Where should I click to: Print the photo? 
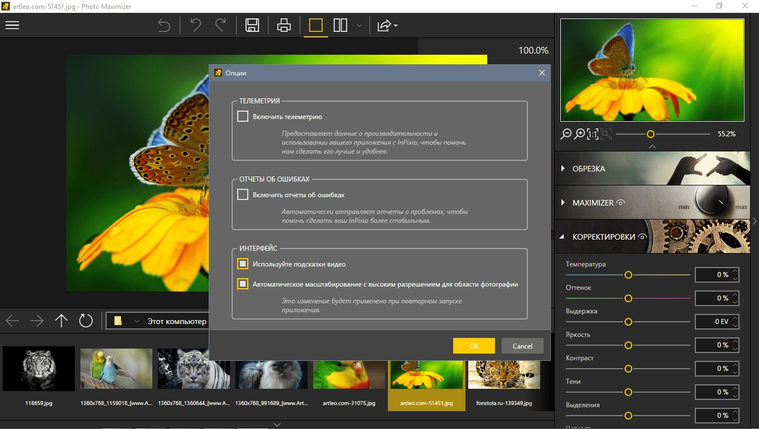284,25
